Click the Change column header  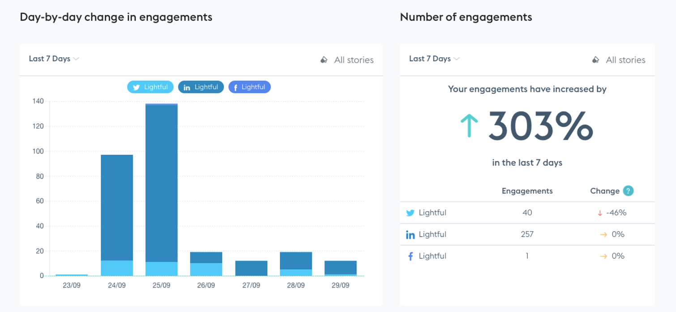click(x=605, y=191)
